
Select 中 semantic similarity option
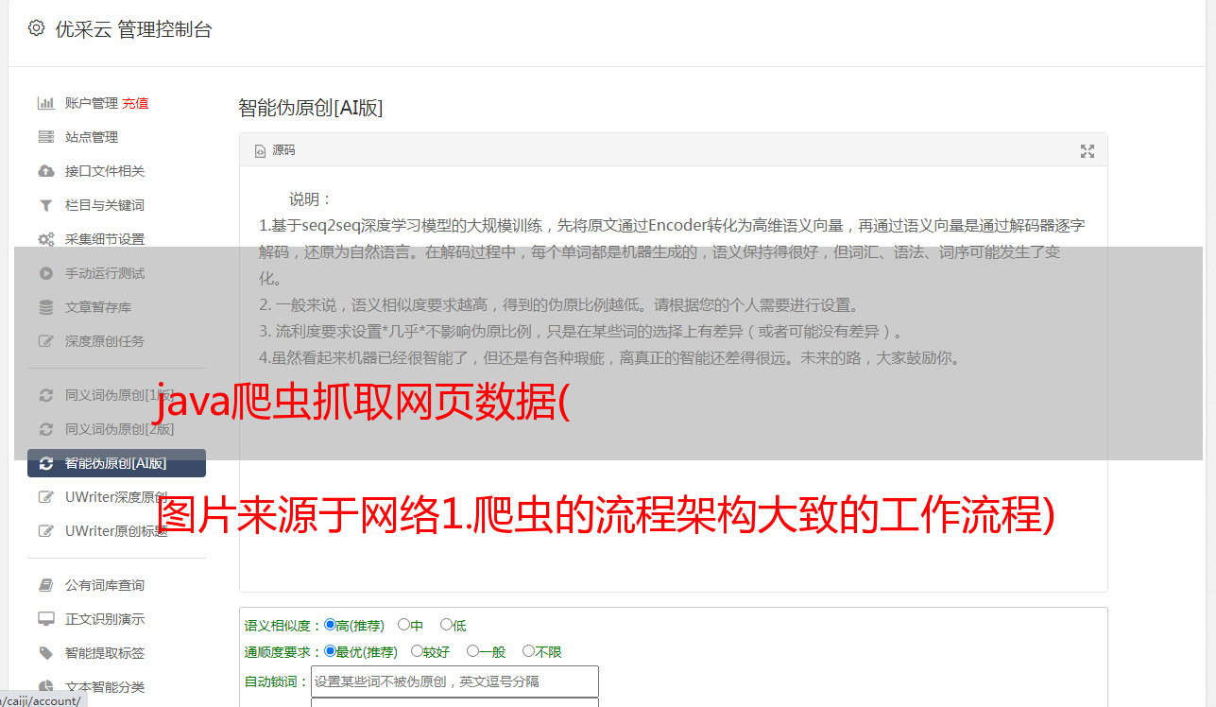[x=403, y=625]
